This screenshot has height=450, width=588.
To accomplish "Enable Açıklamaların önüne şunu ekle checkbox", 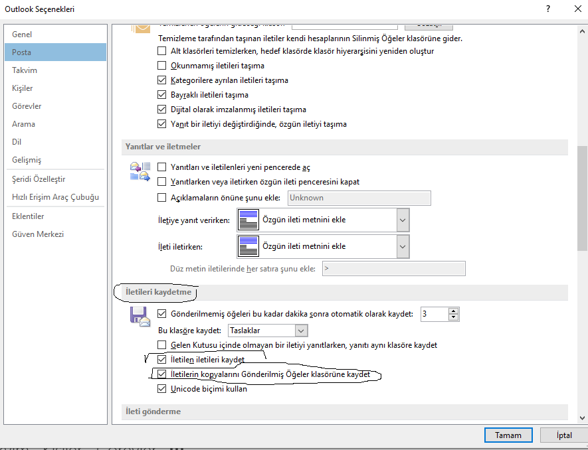I will 161,198.
